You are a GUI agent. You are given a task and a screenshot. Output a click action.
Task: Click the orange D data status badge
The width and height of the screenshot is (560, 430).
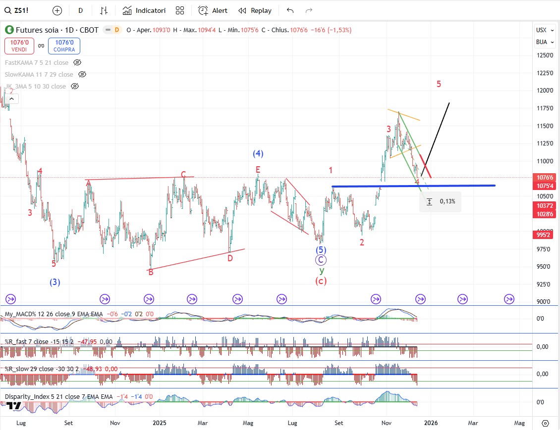point(116,30)
